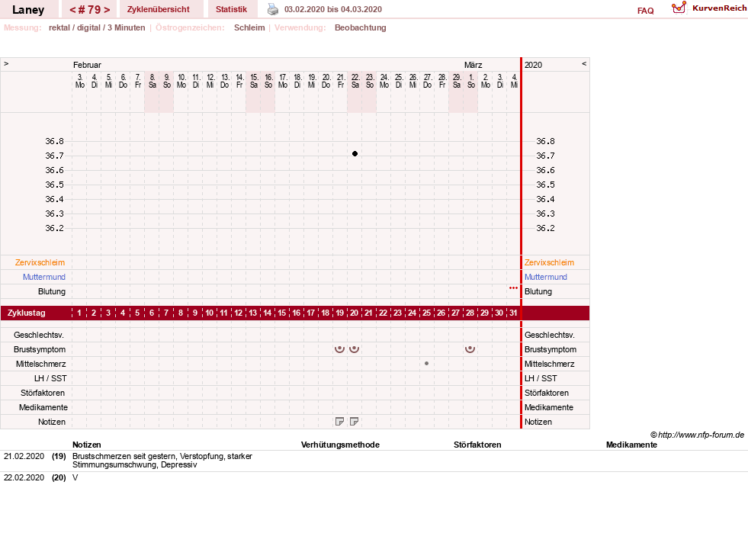
Task: Click the breast symptom icon on cycle day 28
Action: [x=470, y=349]
